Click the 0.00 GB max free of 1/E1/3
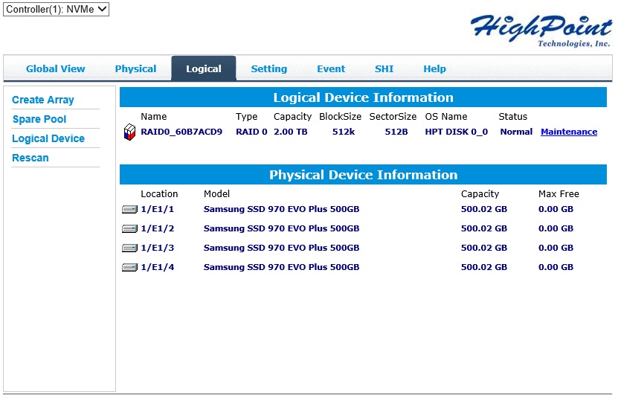 pyautogui.click(x=556, y=248)
